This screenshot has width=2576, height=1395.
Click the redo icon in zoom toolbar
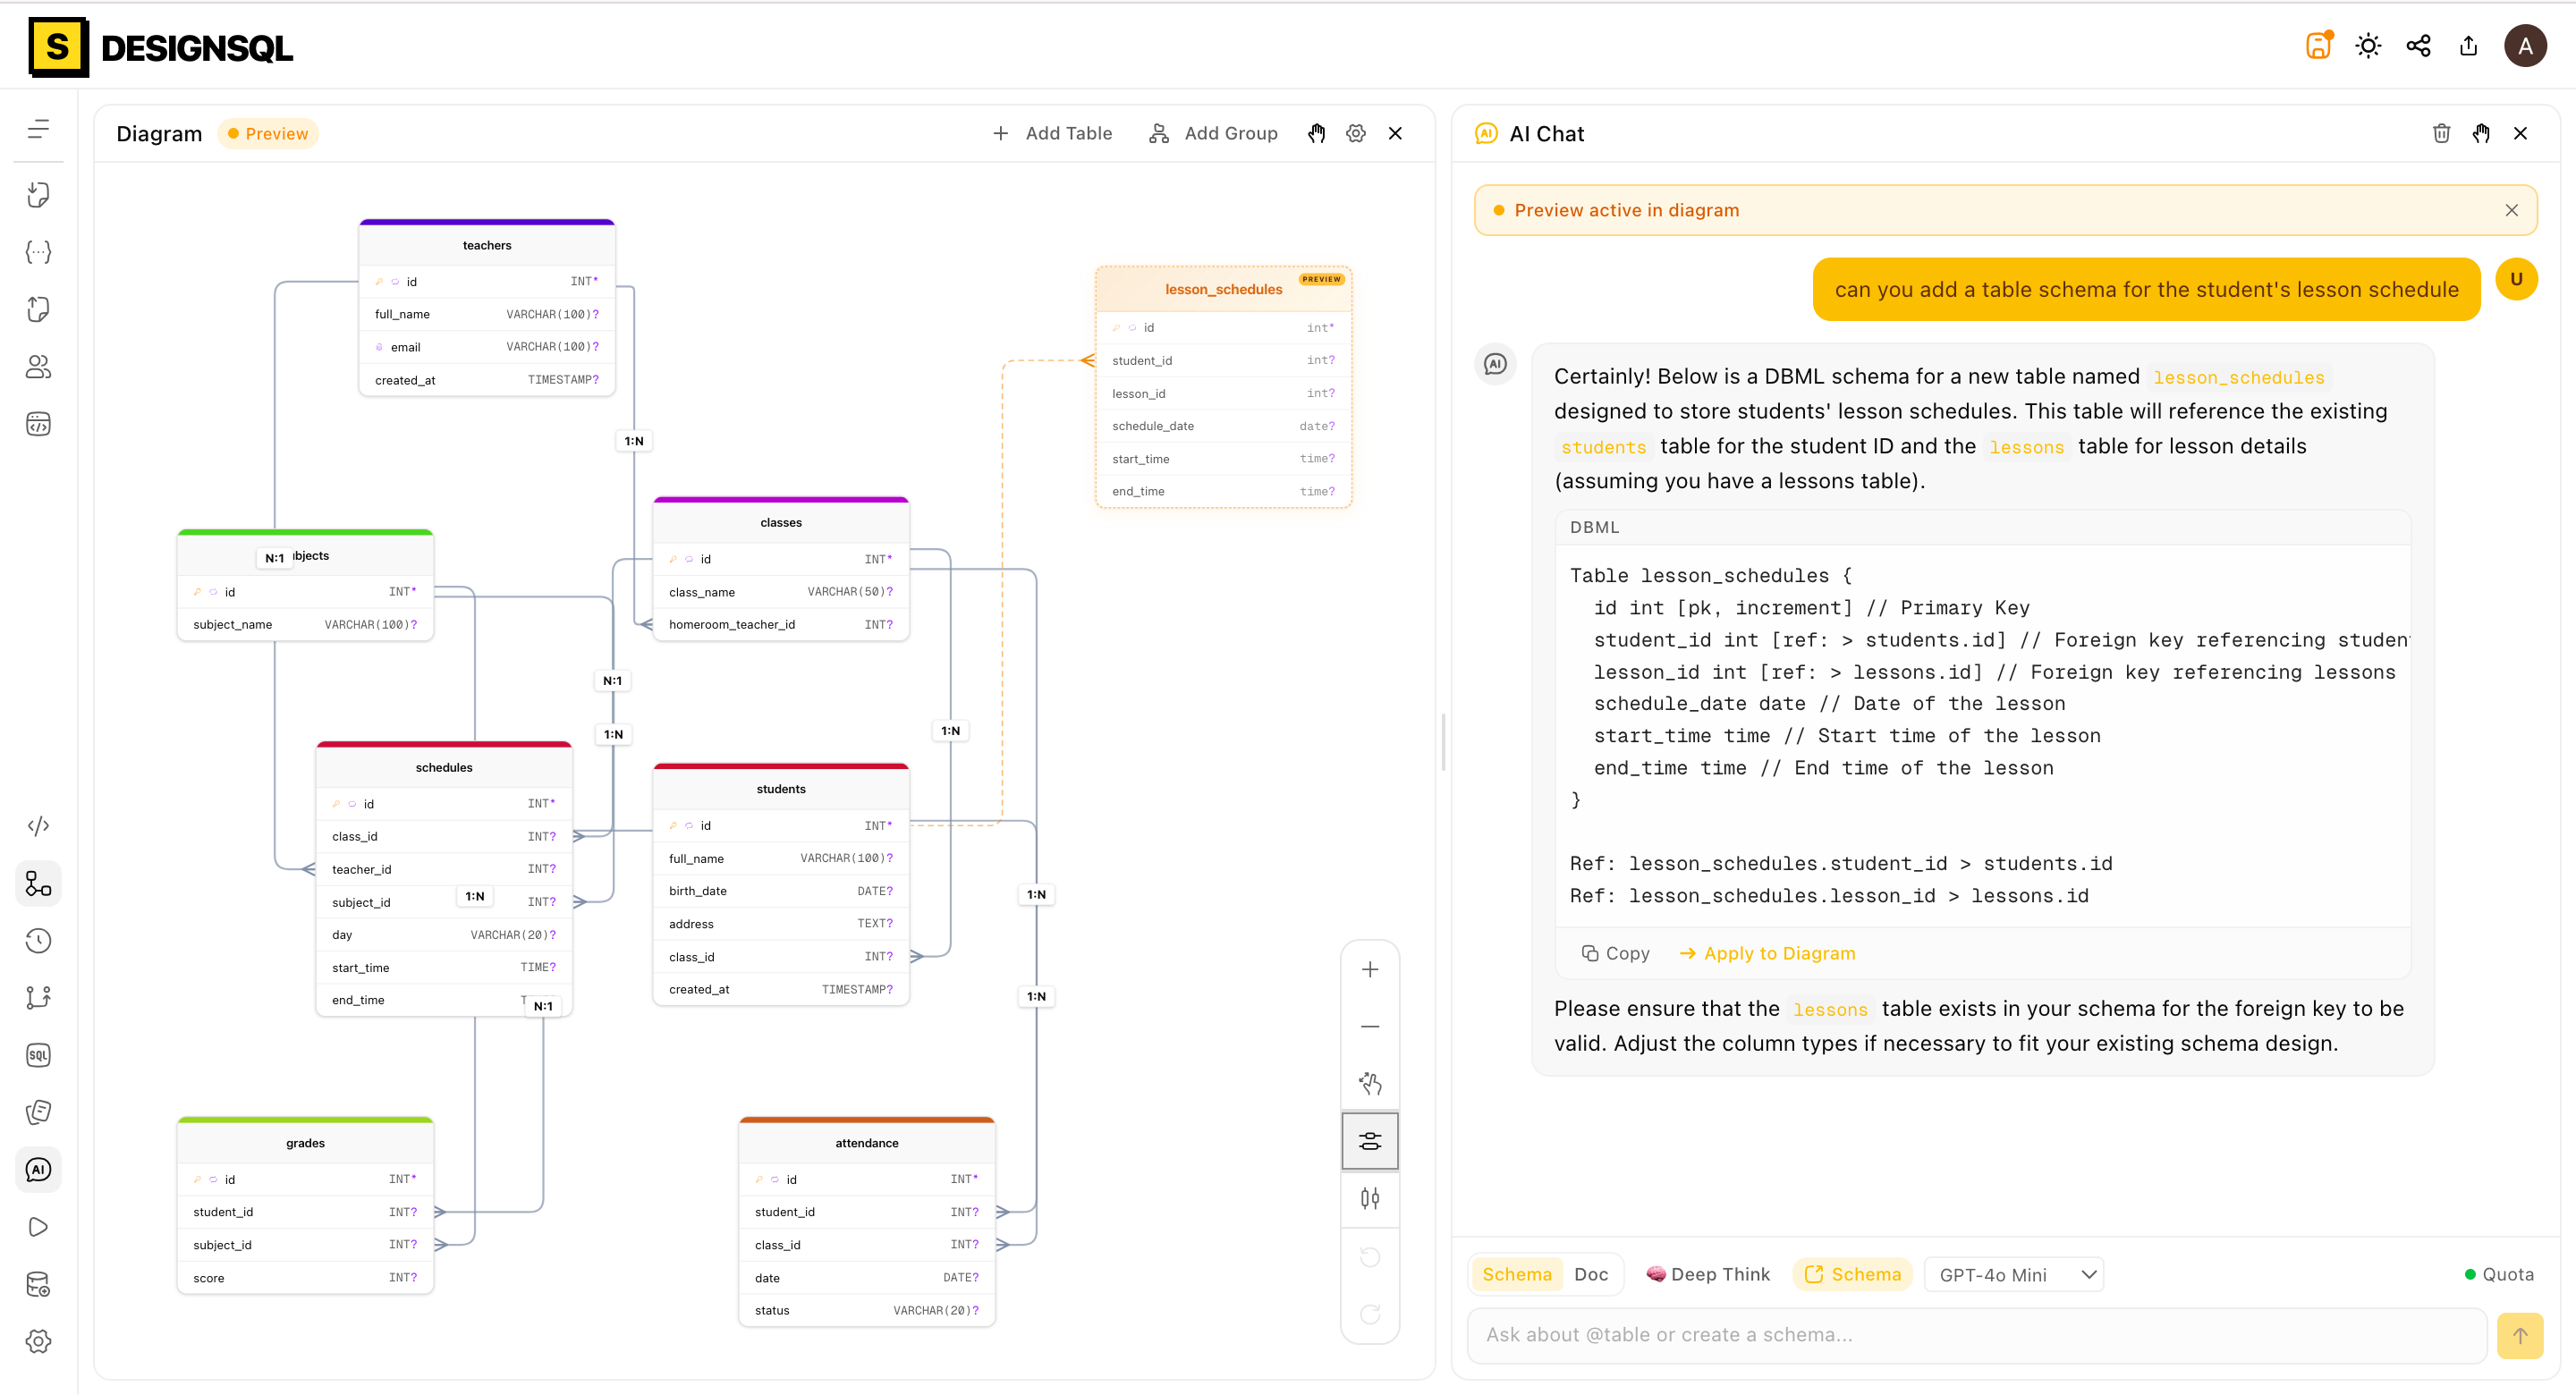tap(1370, 1314)
